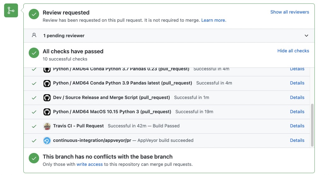
Task: Open the Learn more link
Action: point(214,20)
